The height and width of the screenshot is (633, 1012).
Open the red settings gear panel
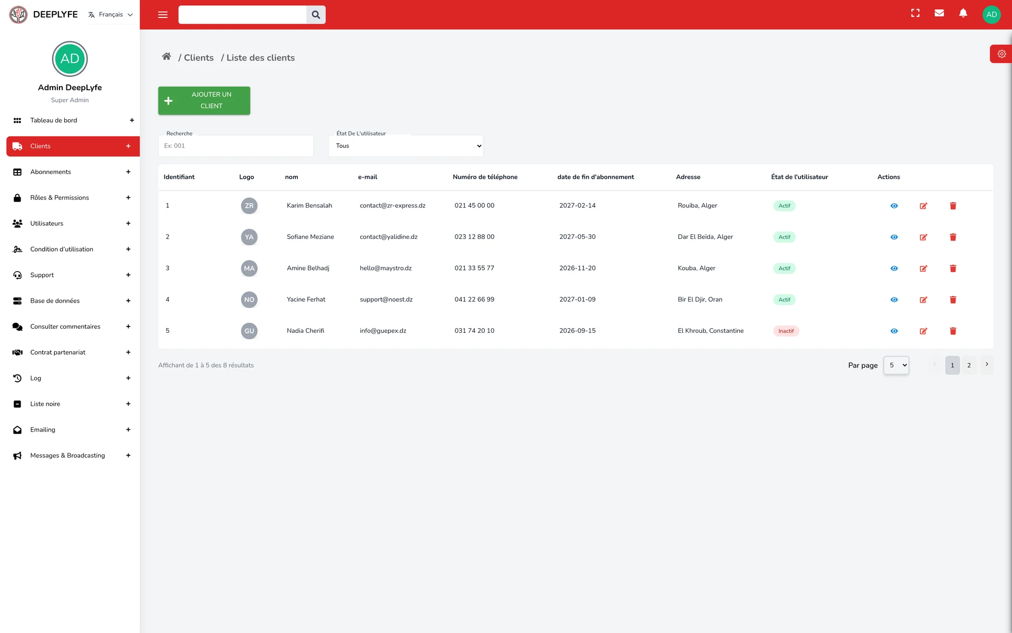tap(1001, 54)
